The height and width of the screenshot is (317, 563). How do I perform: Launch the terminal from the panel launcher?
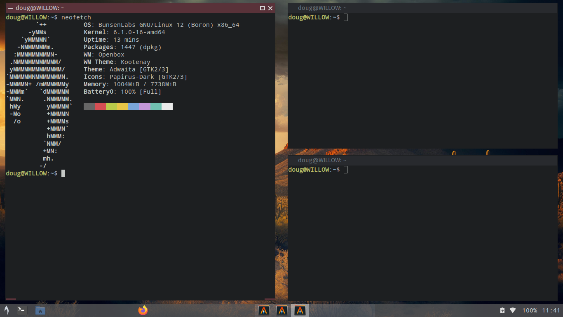(x=22, y=310)
